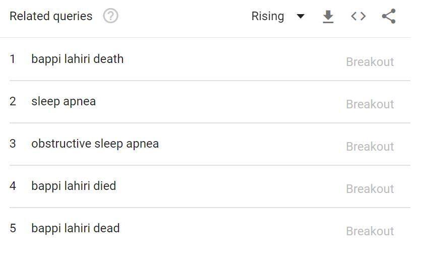430x263 pixels.
Task: Click Breakout label for bappi lahiri died
Action: [x=370, y=189]
